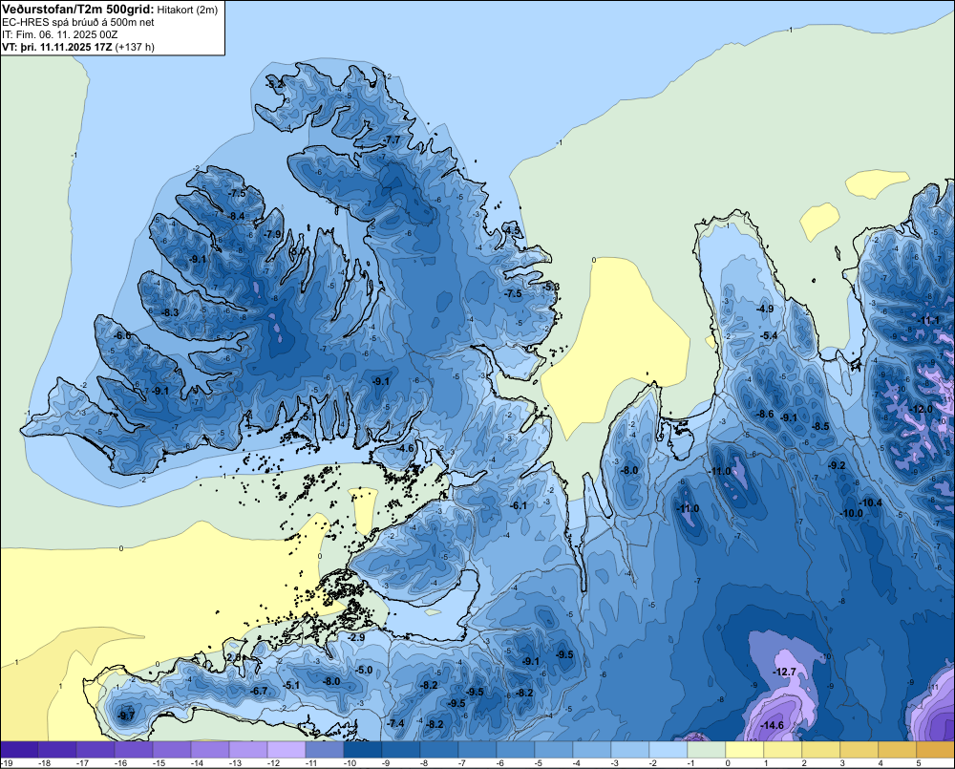Click the -2.9 temperature value
Screen dimensions: 955x769
click(x=356, y=637)
